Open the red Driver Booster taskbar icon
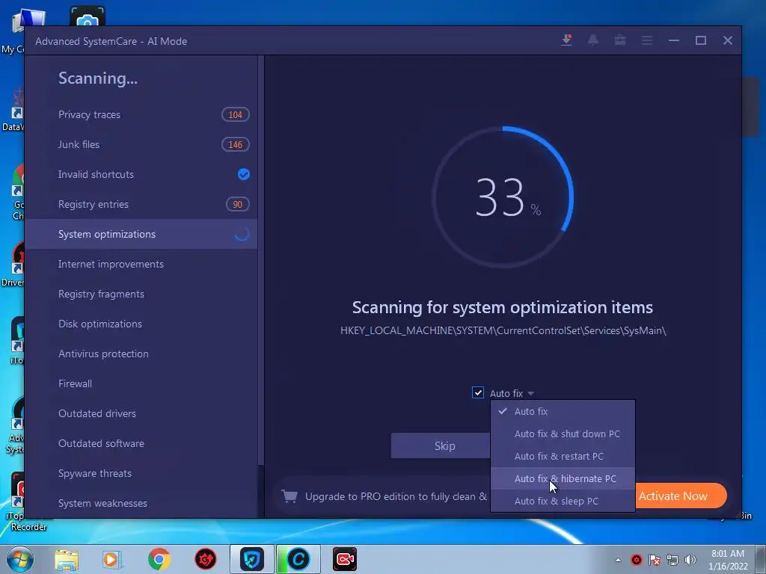The height and width of the screenshot is (574, 766). click(206, 559)
